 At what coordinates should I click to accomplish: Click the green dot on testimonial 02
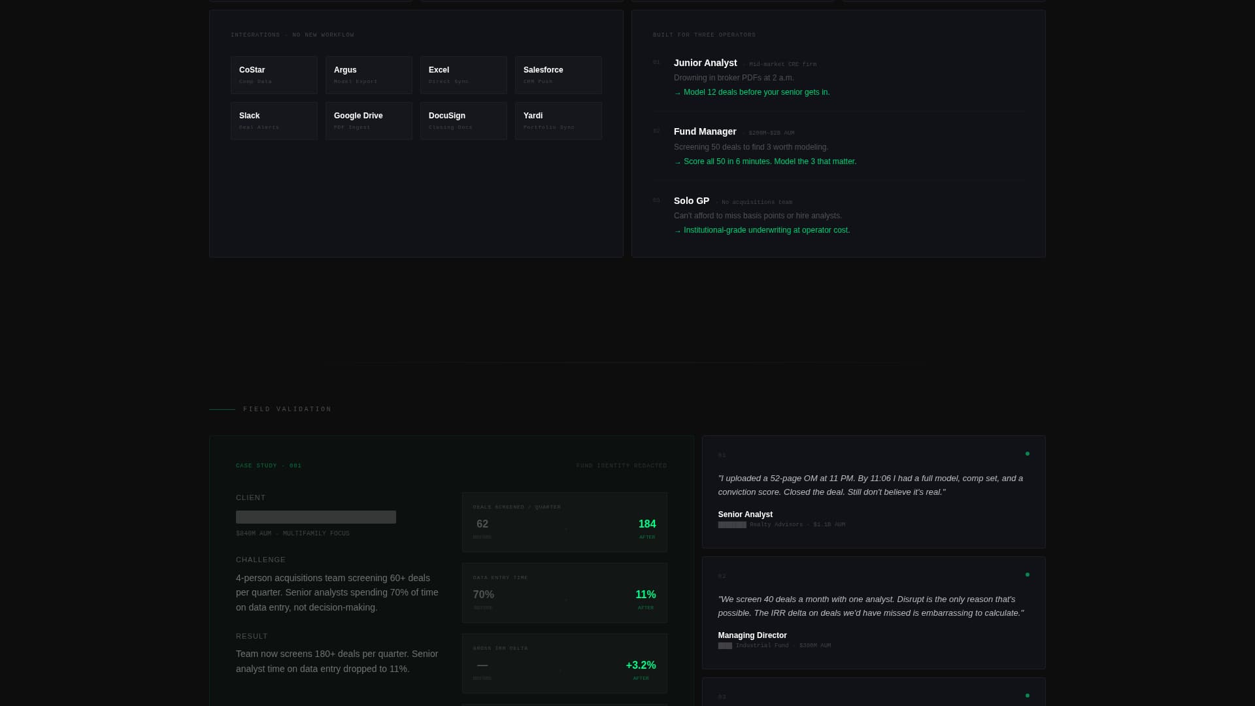[1028, 575]
